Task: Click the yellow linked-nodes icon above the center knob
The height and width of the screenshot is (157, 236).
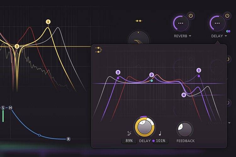Action: [x=138, y=21]
